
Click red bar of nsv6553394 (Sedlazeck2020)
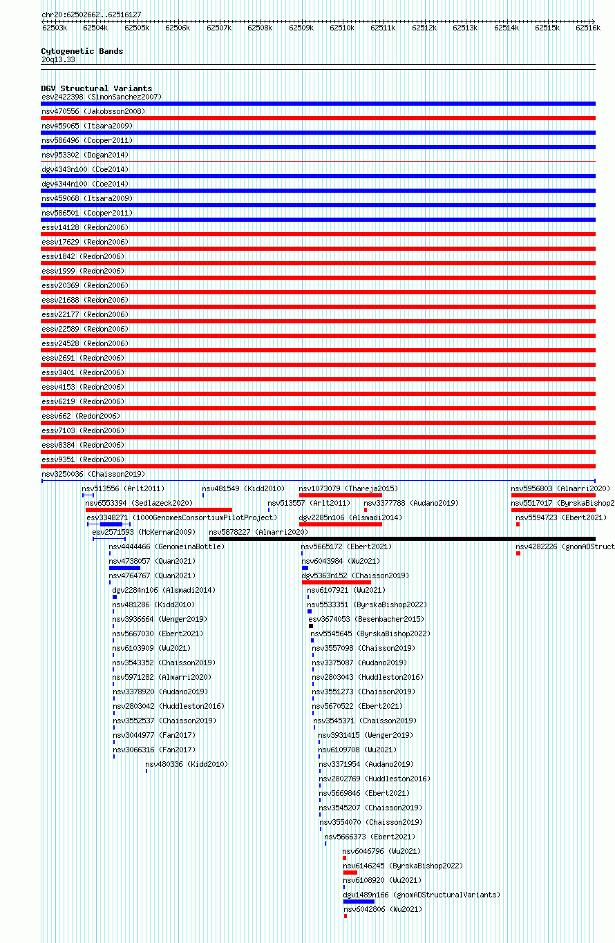click(x=159, y=510)
